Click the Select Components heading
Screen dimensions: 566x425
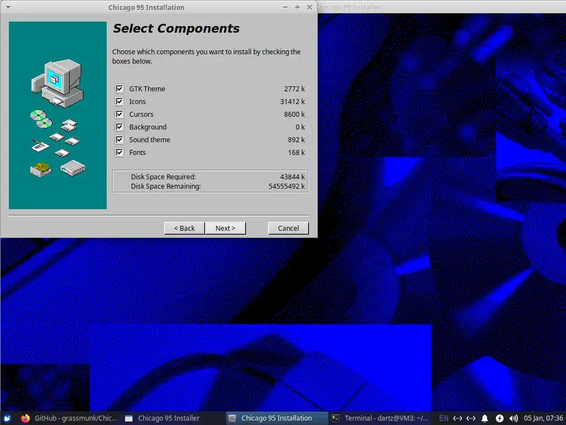176,29
